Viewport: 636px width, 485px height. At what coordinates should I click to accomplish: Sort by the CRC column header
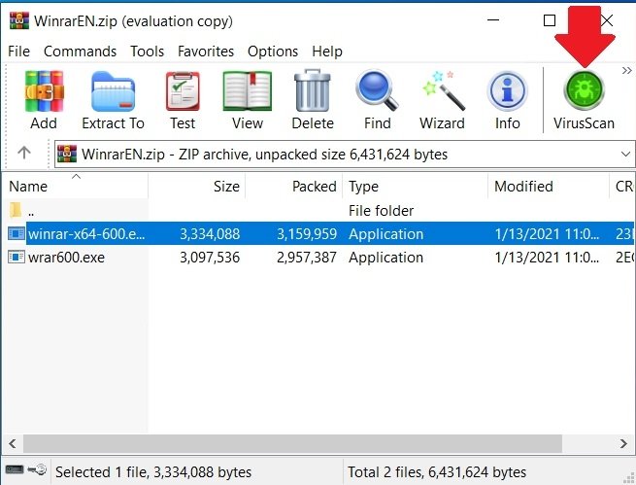(622, 187)
